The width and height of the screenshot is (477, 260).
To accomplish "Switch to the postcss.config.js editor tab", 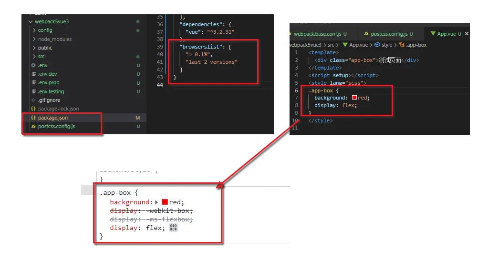I will pyautogui.click(x=389, y=34).
